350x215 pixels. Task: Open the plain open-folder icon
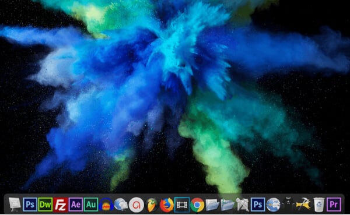[212, 205]
